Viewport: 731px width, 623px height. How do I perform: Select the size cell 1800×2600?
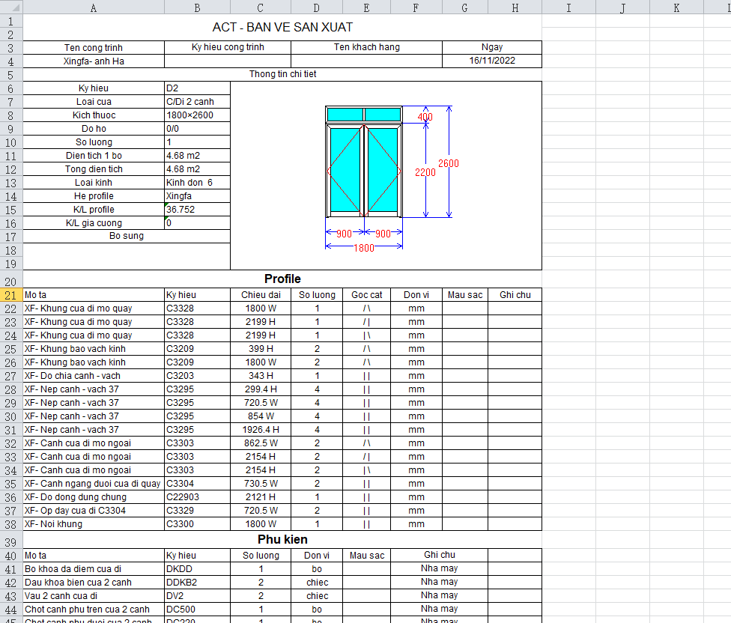[x=197, y=115]
